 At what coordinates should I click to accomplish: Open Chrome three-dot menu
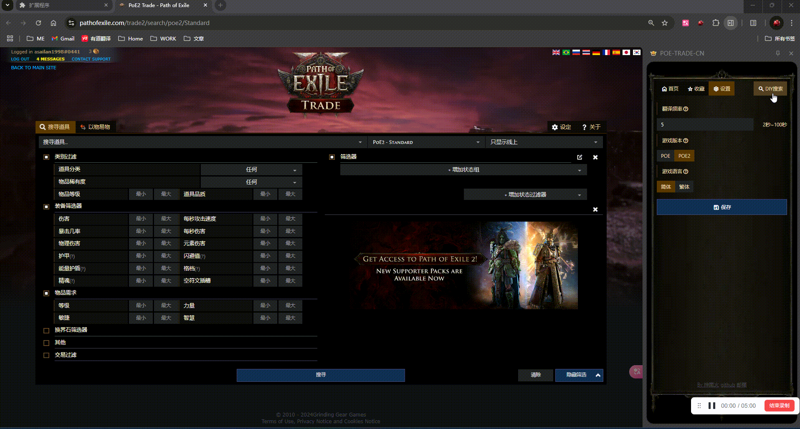click(792, 23)
